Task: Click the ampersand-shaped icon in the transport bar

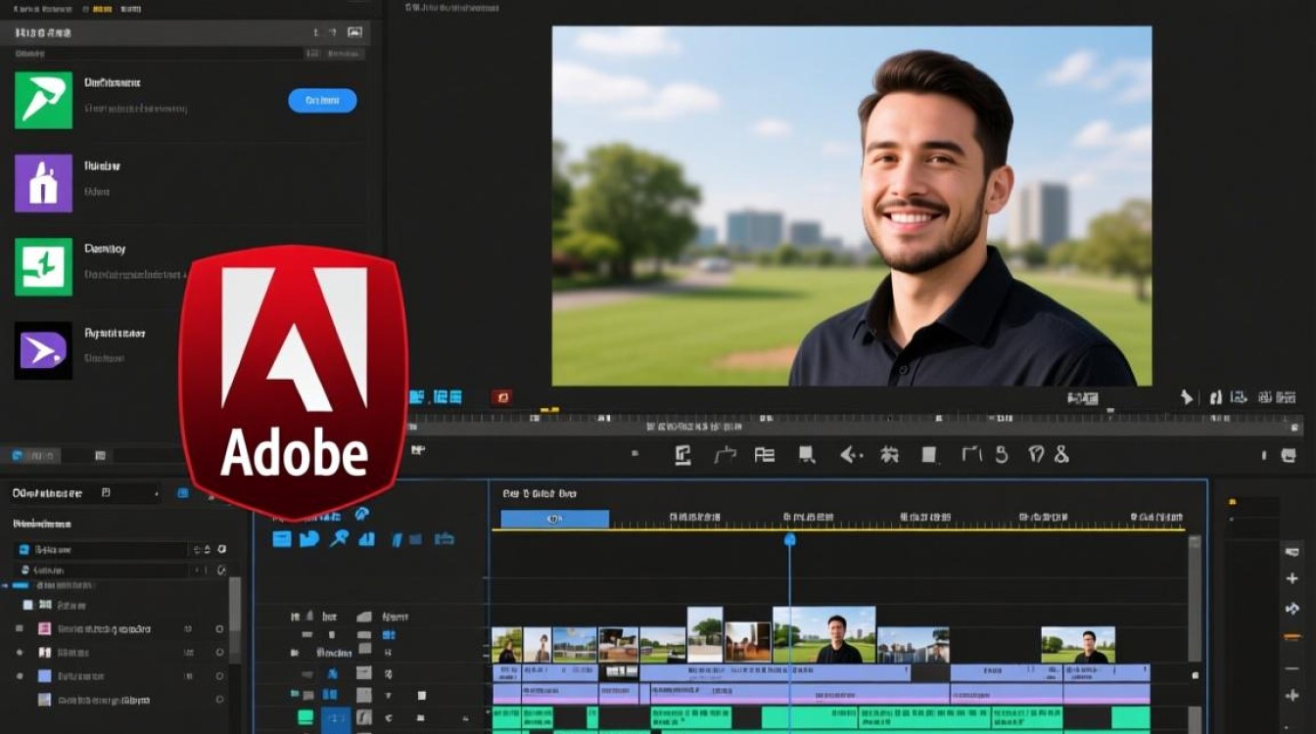Action: click(x=1061, y=454)
